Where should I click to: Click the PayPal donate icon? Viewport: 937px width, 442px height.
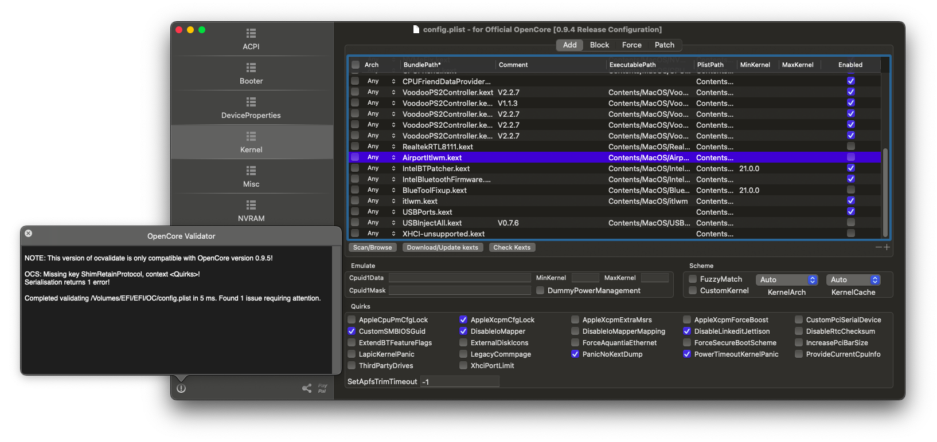pos(322,388)
